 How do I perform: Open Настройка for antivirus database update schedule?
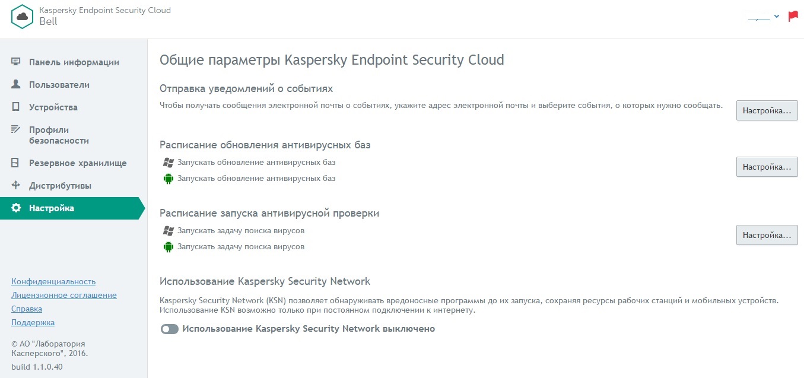(x=767, y=167)
